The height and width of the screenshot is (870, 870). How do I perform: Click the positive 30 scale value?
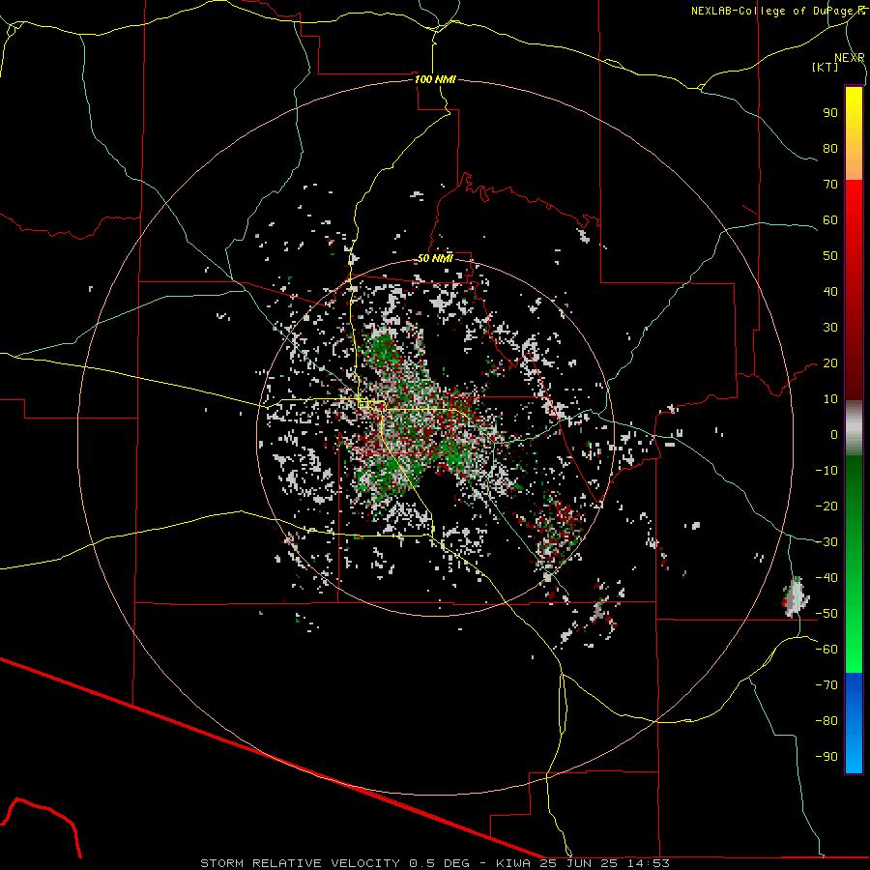tap(830, 328)
